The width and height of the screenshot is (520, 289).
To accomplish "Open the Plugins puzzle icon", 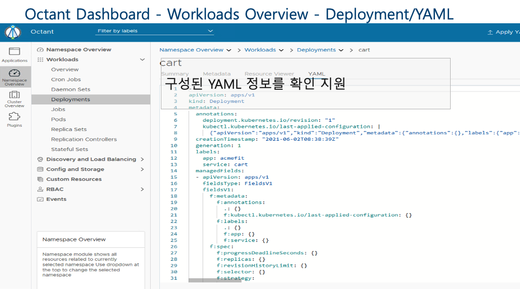I will (14, 116).
